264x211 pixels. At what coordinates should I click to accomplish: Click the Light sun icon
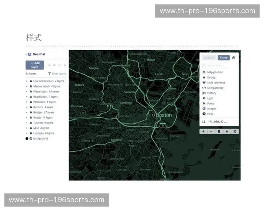pos(204,98)
